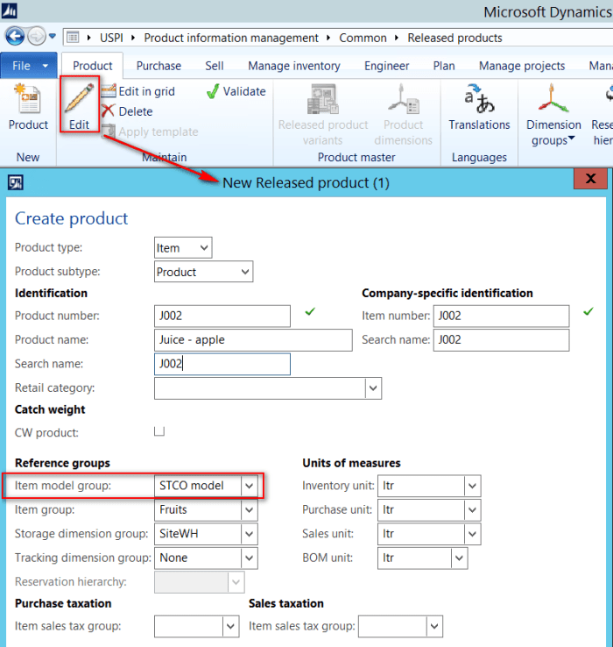The width and height of the screenshot is (613, 647).
Task: Click Released products in breadcrumb path
Action: click(454, 38)
